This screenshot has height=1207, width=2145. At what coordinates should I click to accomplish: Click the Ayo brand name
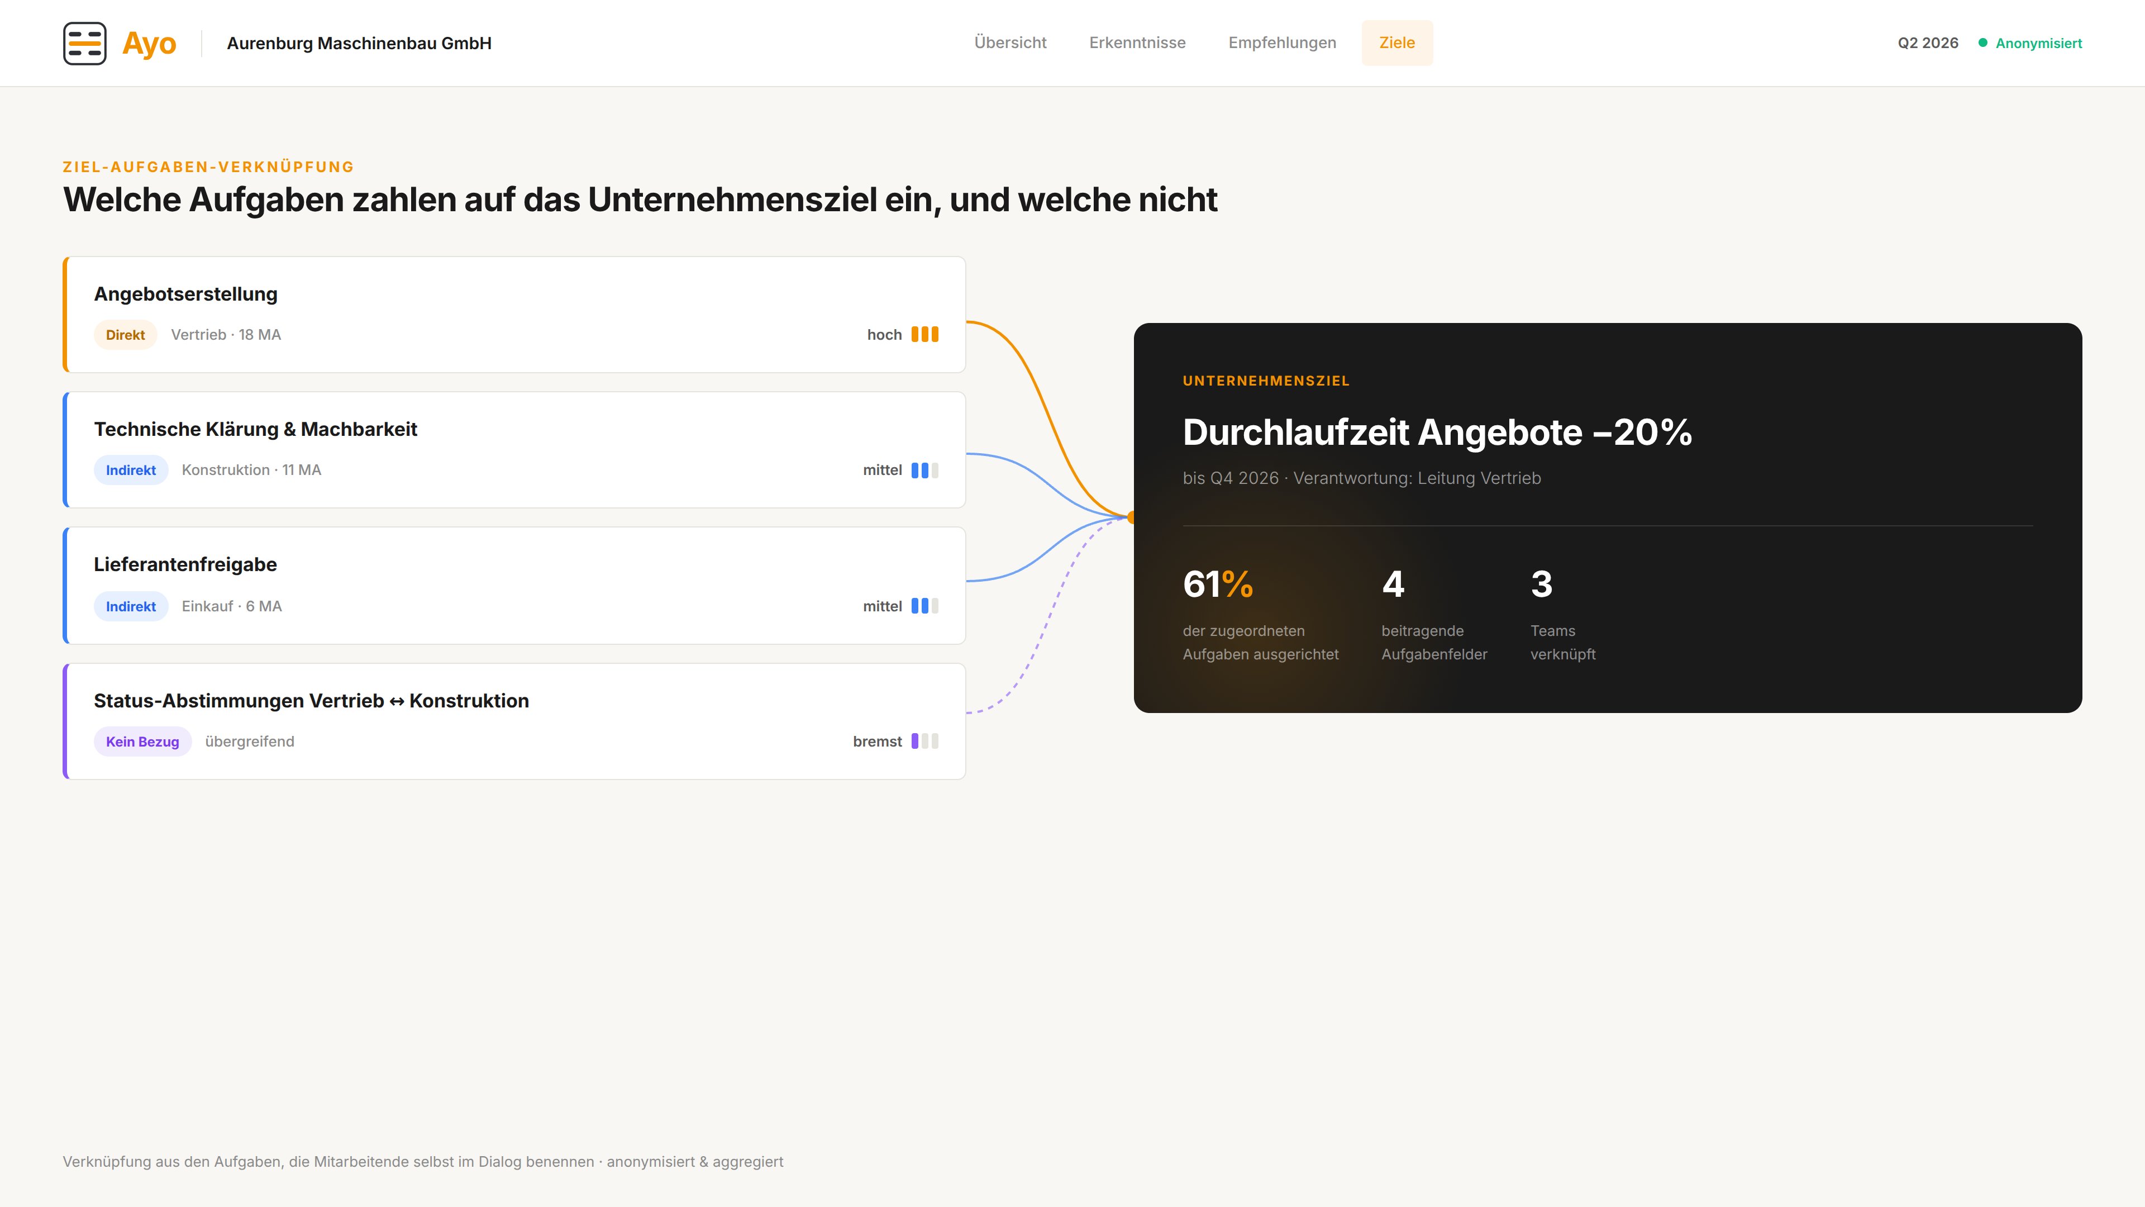(x=149, y=44)
